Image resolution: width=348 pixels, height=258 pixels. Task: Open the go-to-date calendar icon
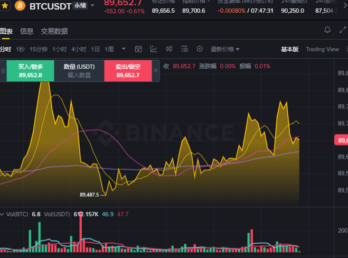pyautogui.click(x=138, y=49)
